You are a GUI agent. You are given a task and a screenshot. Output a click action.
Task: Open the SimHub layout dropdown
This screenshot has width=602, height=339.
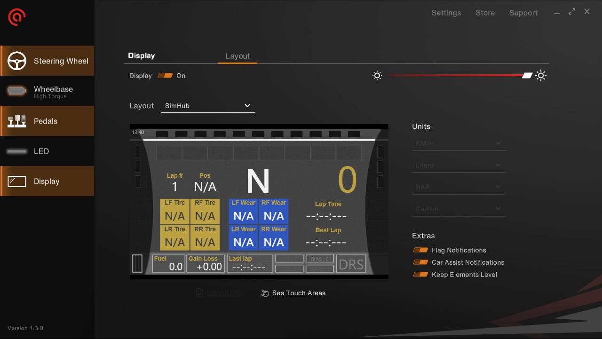point(208,106)
